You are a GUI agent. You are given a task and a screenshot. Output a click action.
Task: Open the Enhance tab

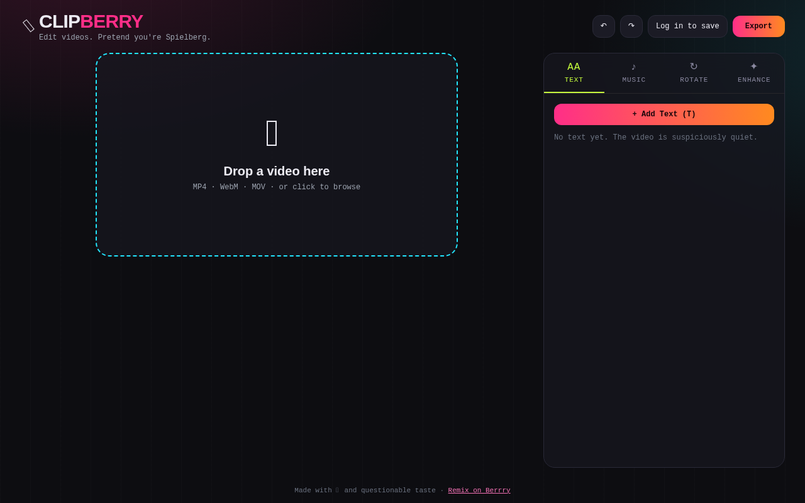[x=754, y=73]
